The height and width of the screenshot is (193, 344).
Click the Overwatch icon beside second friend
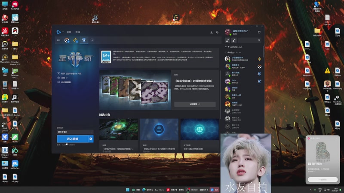259,66
